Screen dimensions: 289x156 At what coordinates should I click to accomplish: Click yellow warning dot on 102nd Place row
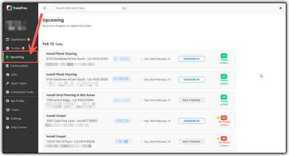point(218,138)
